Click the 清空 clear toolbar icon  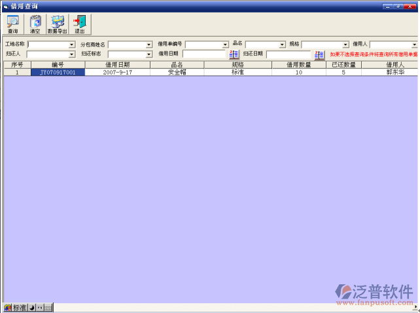coord(35,24)
